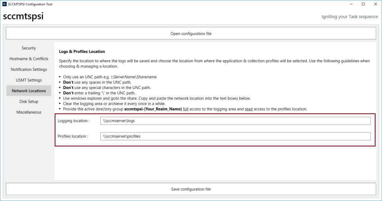Switch to the Security section
This screenshot has height=201, width=382.
(29, 48)
